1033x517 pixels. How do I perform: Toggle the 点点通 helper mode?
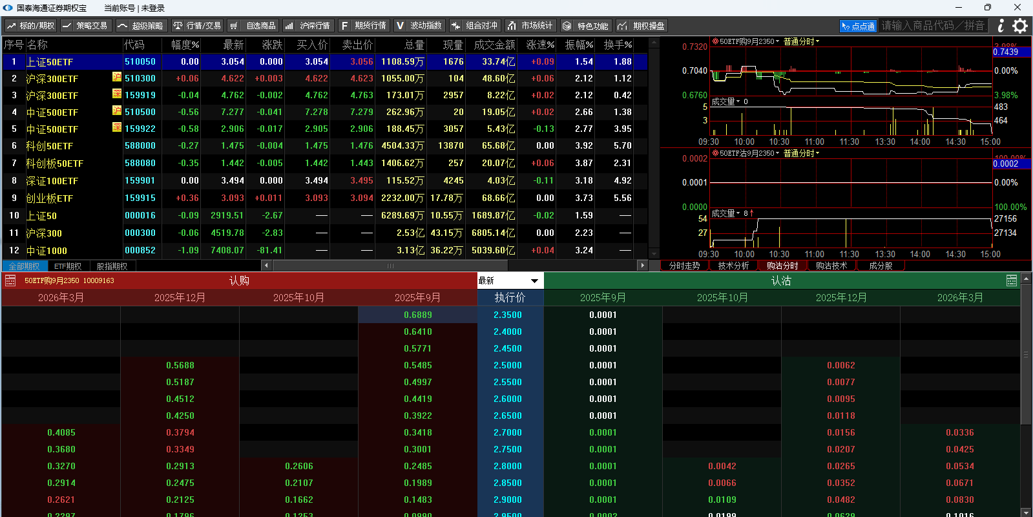(858, 26)
